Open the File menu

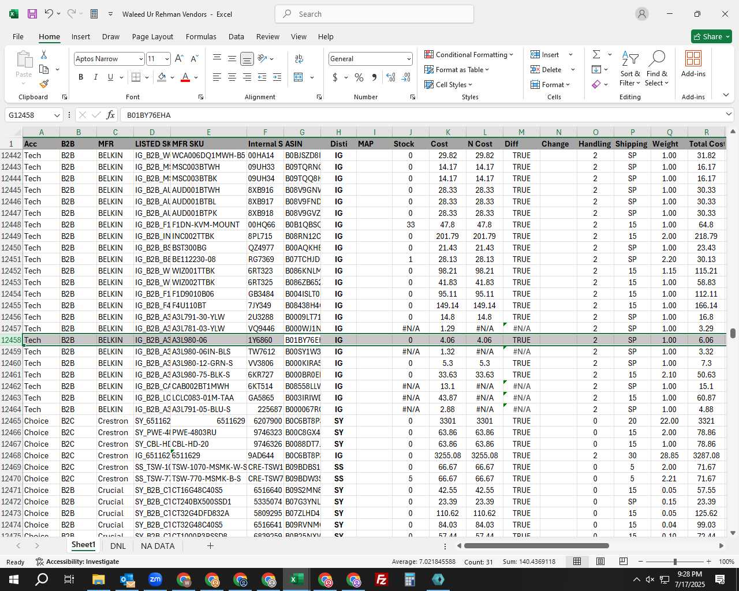(x=18, y=36)
